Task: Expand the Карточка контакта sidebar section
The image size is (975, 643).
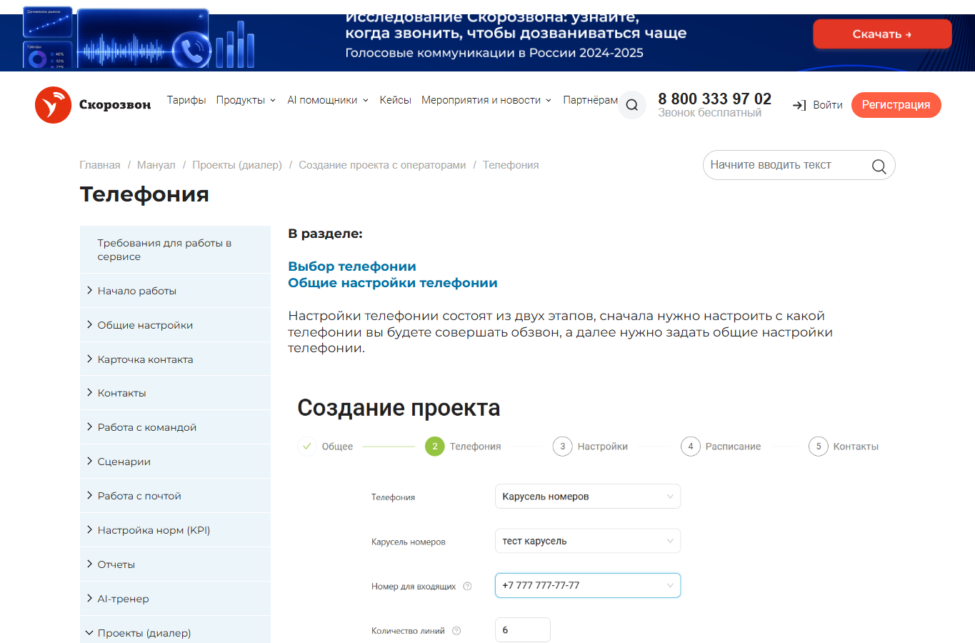Action: coord(175,359)
